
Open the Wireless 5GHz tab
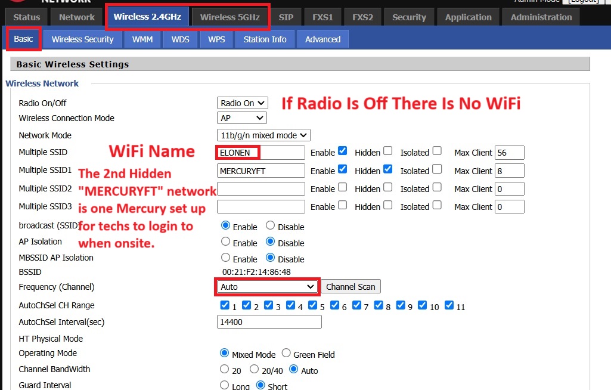(x=229, y=17)
